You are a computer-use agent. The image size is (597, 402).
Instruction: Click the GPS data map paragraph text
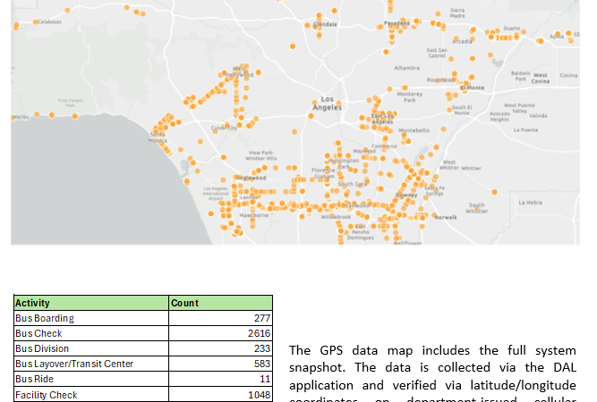433,367
